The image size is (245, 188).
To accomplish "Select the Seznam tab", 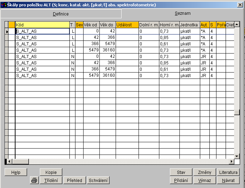I will coord(183,13).
